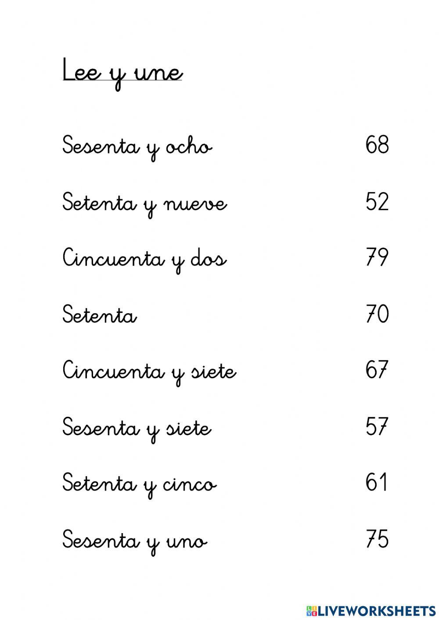Select the number 57

click(x=377, y=426)
